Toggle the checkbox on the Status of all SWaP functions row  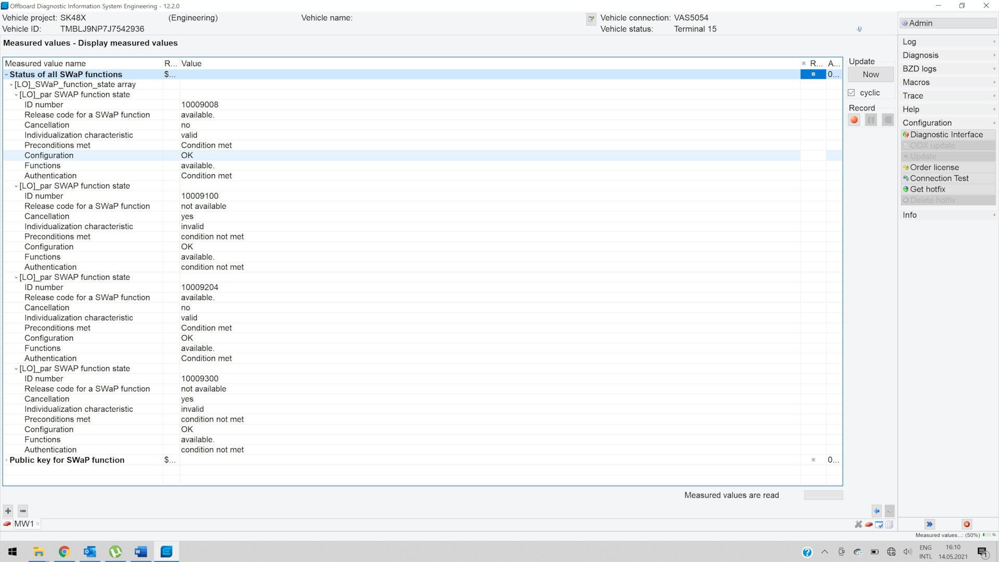(813, 74)
